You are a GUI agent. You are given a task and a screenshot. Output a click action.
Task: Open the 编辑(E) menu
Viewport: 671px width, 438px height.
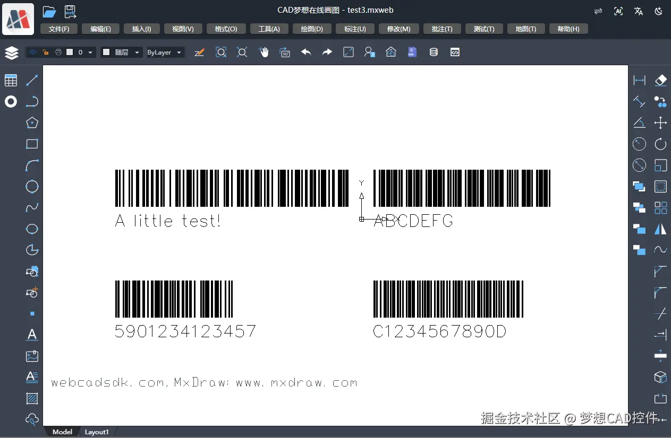(x=100, y=29)
